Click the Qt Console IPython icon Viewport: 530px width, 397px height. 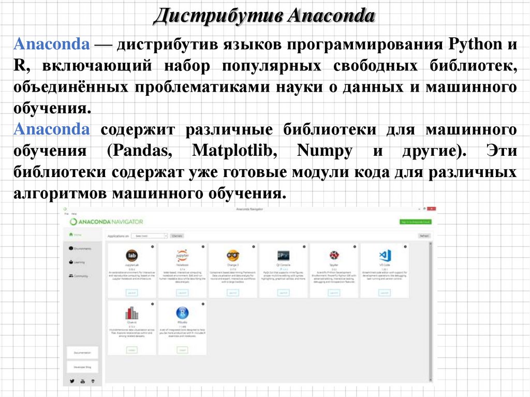pyautogui.click(x=283, y=256)
